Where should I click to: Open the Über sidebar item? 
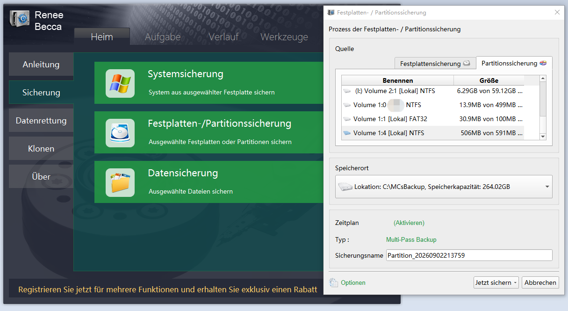[41, 176]
